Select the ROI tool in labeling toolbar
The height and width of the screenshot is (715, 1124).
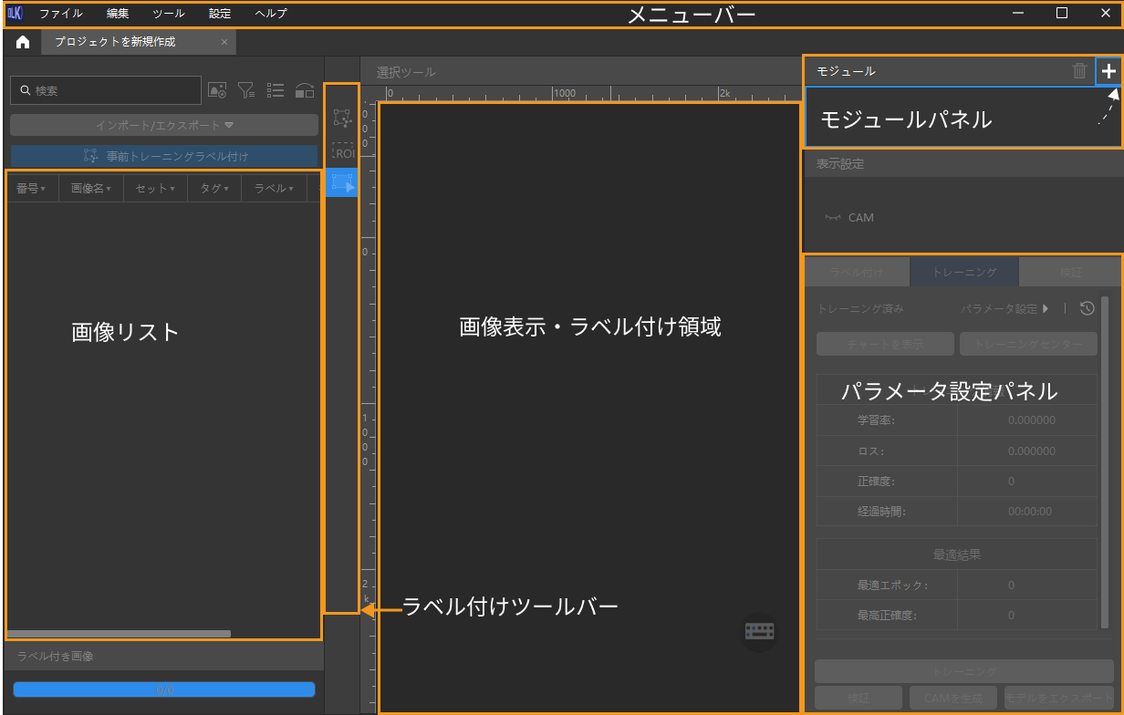pyautogui.click(x=342, y=150)
